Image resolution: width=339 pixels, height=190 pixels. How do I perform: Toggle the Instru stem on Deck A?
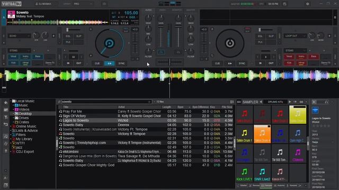point(25,56)
